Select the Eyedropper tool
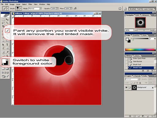Screen dimensions: 157x118 click(x=7, y=52)
